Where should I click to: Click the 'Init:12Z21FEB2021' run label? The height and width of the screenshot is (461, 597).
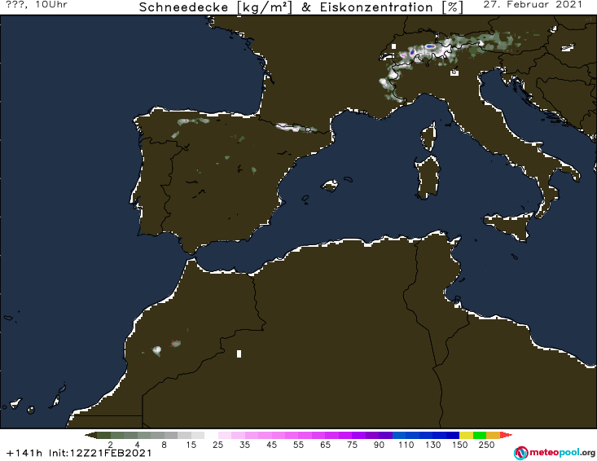[100, 453]
